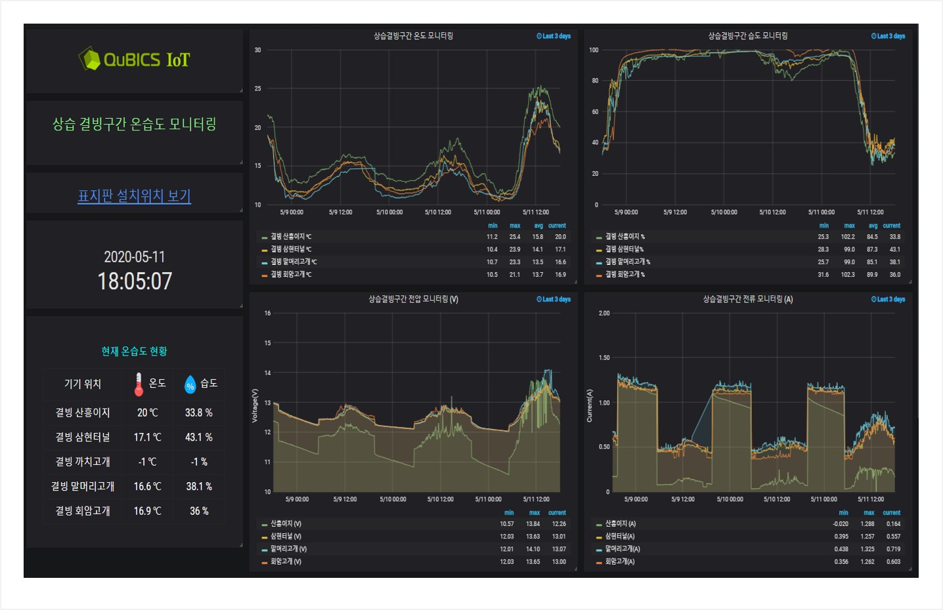Click the 현재 온습도 현황 heading

pos(134,352)
